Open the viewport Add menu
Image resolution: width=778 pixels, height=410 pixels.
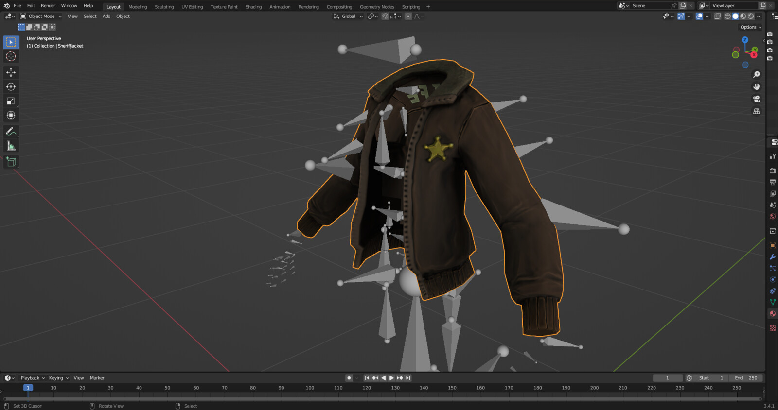coord(106,17)
